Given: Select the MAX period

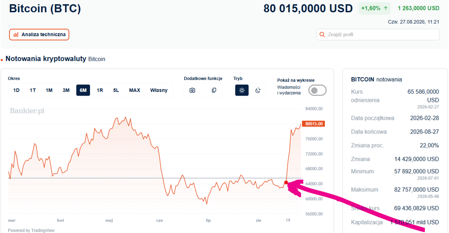Looking at the screenshot, I should point(135,90).
